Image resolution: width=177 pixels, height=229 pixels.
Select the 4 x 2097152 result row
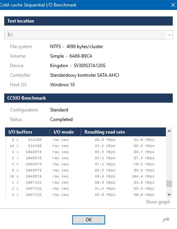point(85,195)
